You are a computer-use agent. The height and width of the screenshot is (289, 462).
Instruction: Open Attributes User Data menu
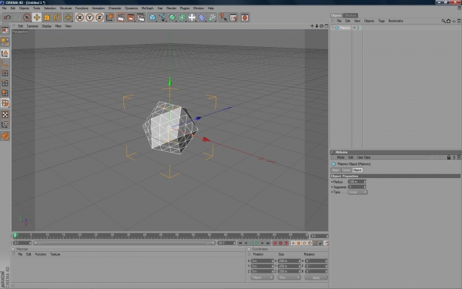(363, 157)
